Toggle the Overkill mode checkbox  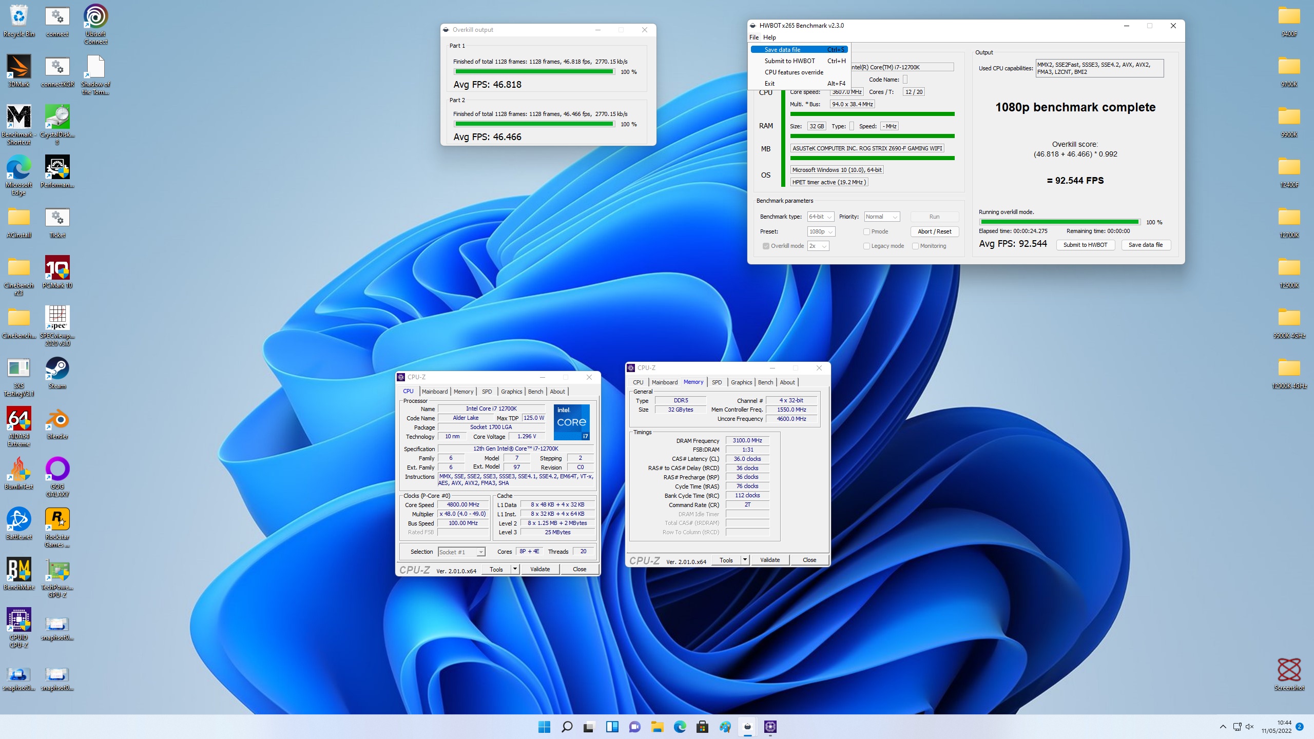pyautogui.click(x=766, y=246)
